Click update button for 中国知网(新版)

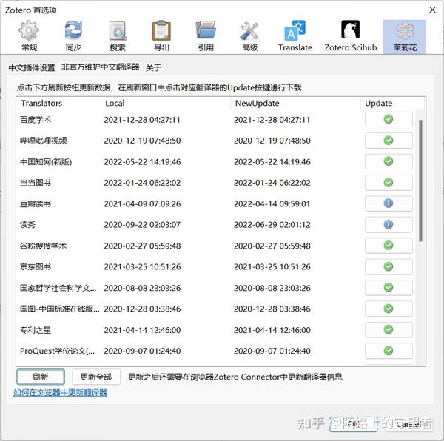click(388, 161)
